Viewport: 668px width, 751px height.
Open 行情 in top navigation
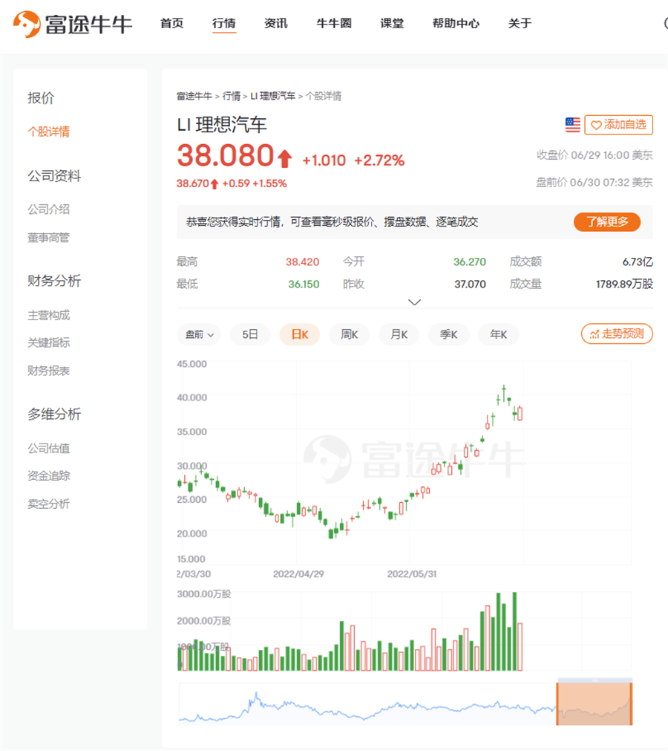tap(224, 24)
